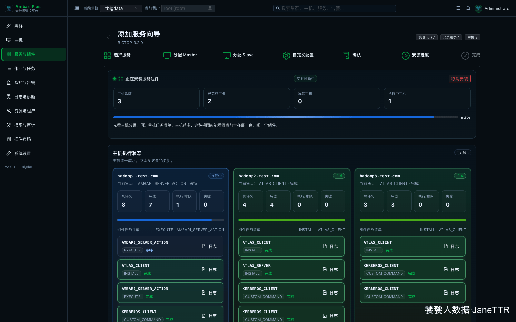Click the 已选服务 1 badge
Screen dimensions: 516x322
point(451,37)
